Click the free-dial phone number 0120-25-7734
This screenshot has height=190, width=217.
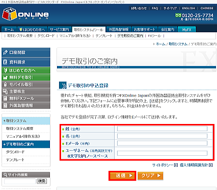(x=197, y=16)
